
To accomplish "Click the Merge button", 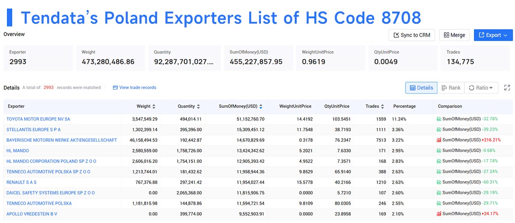I will coord(454,35).
